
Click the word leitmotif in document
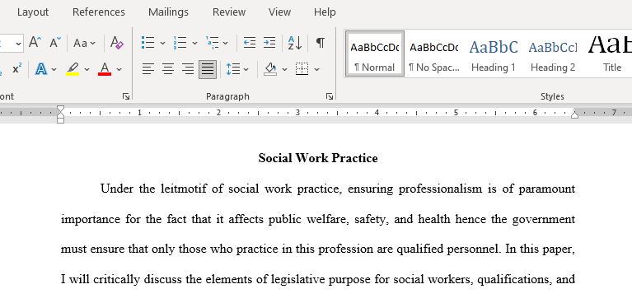pos(184,189)
